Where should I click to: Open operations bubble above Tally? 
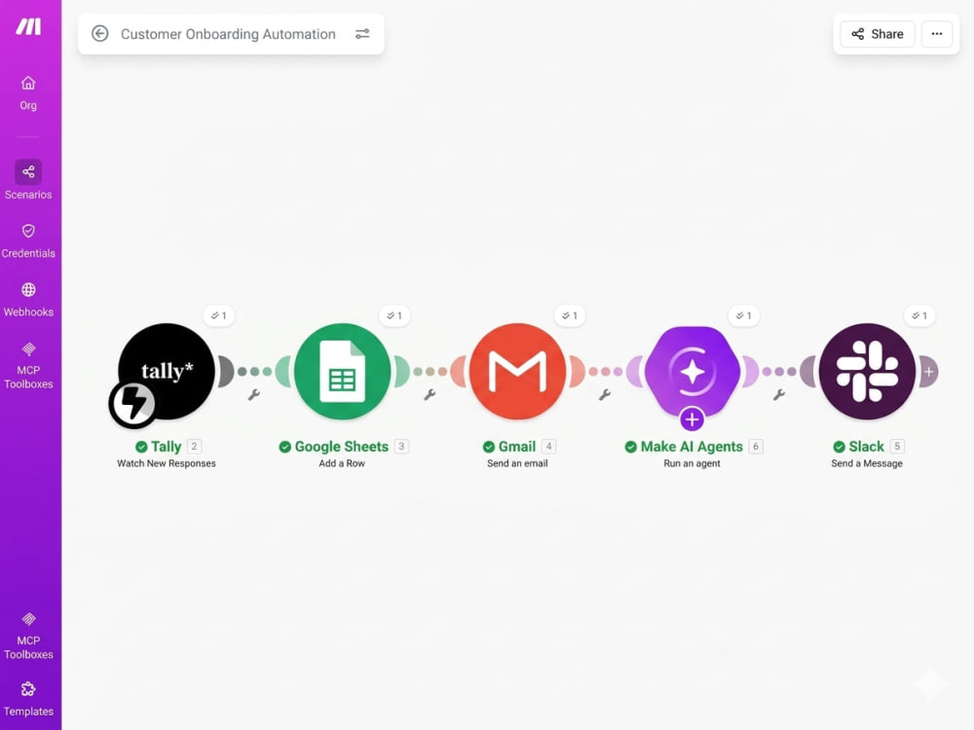tap(218, 316)
